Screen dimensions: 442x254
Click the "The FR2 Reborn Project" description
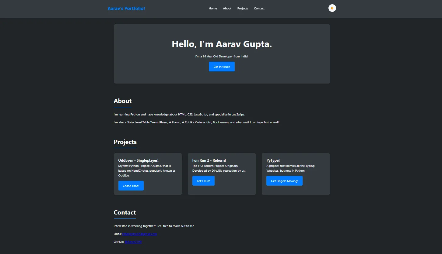219,168
